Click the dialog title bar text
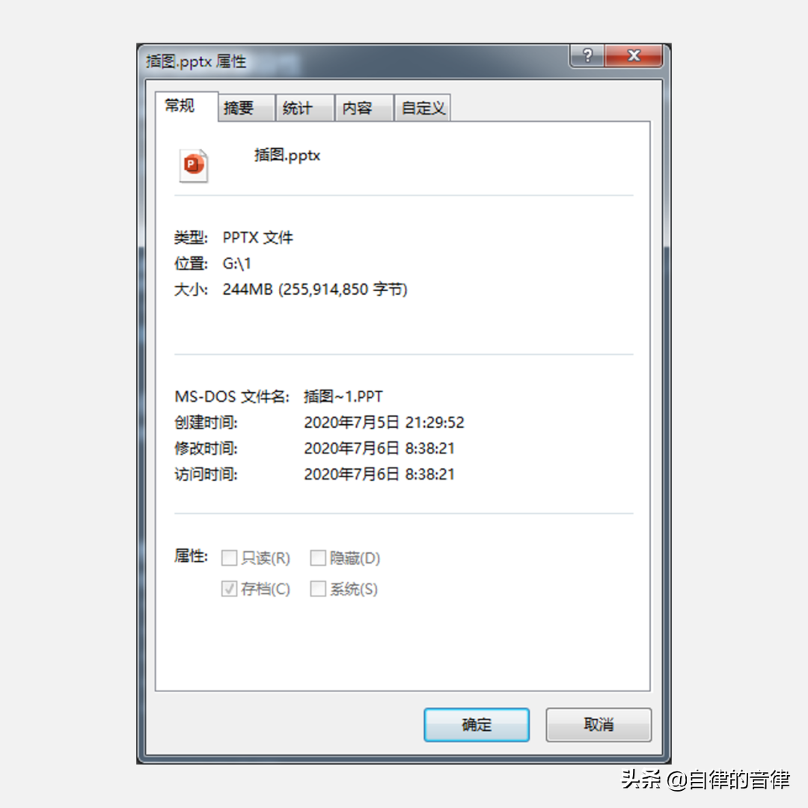Viewport: 808px width, 808px height. point(196,61)
